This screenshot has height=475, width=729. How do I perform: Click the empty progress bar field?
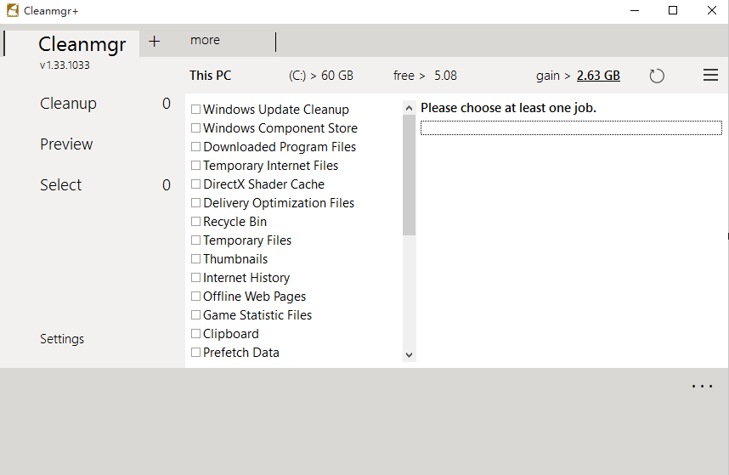point(571,128)
